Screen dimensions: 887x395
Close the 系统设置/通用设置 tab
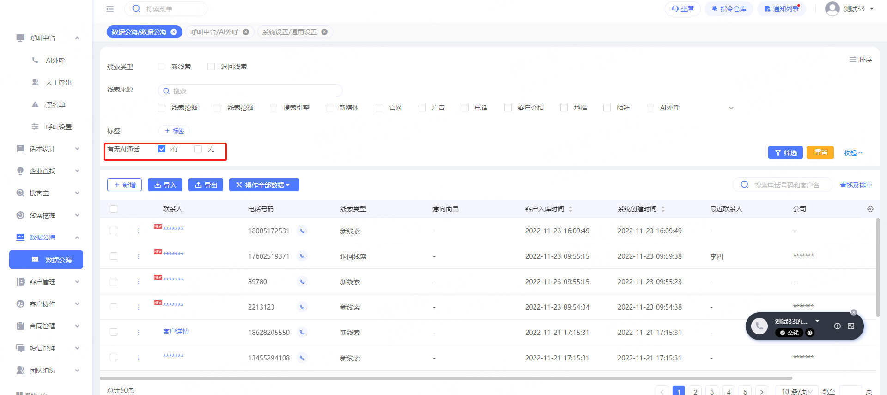tap(324, 32)
